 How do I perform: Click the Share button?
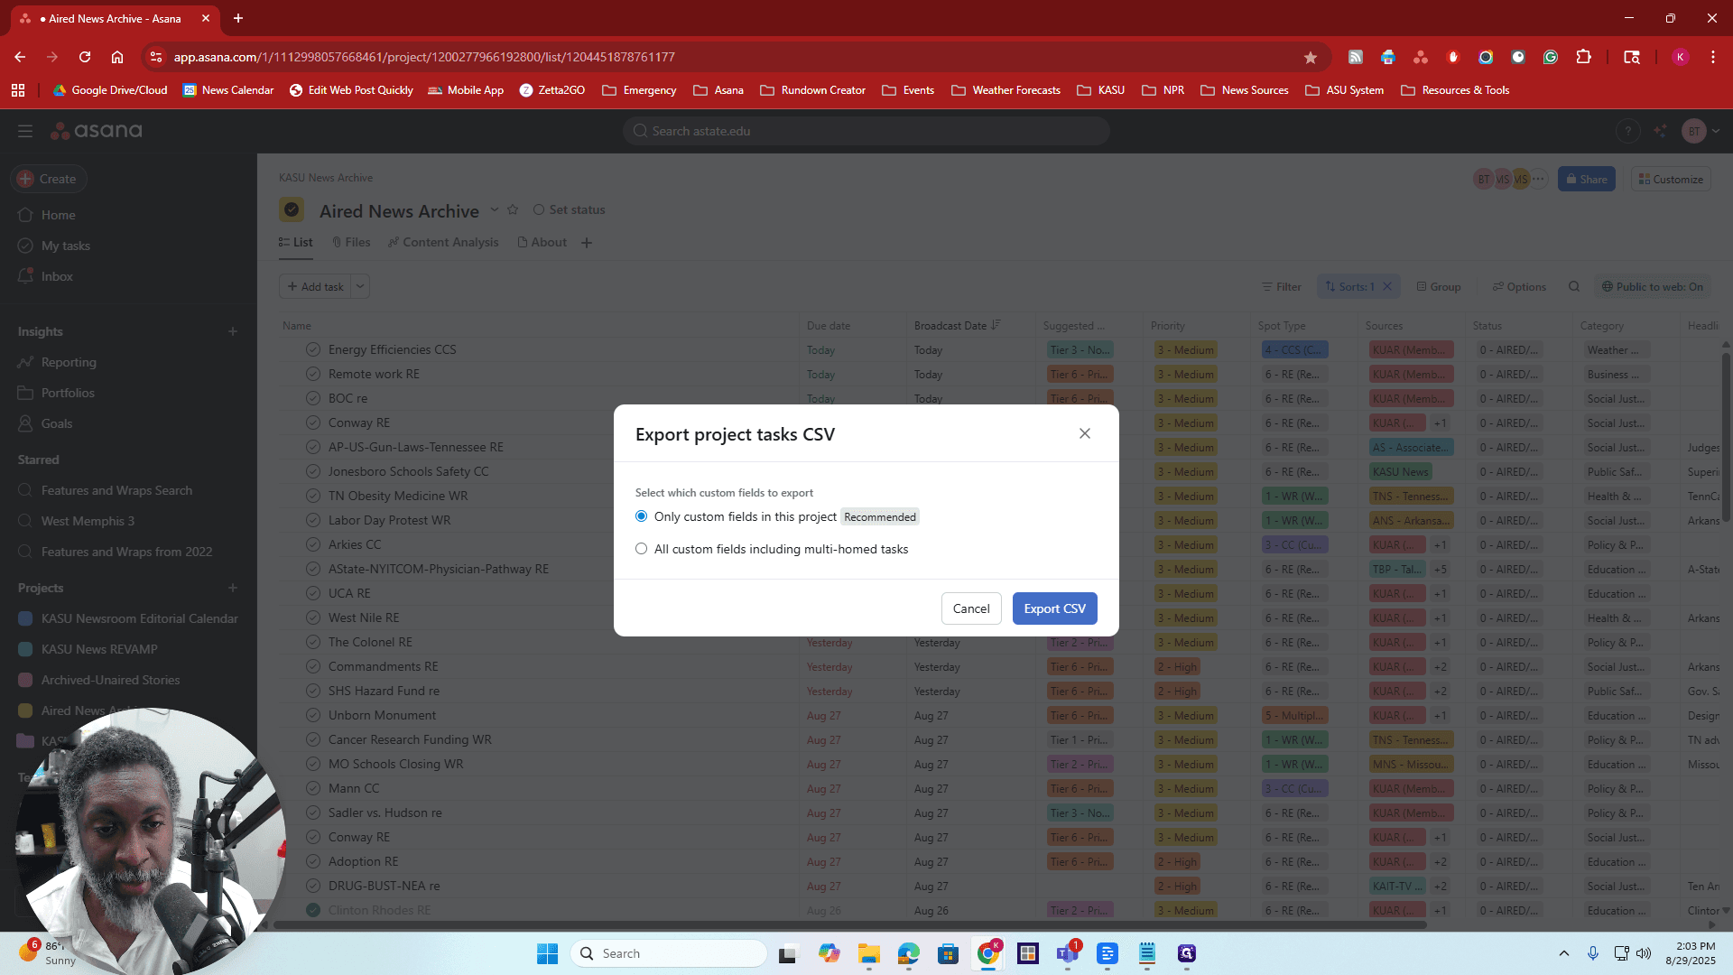[1587, 179]
